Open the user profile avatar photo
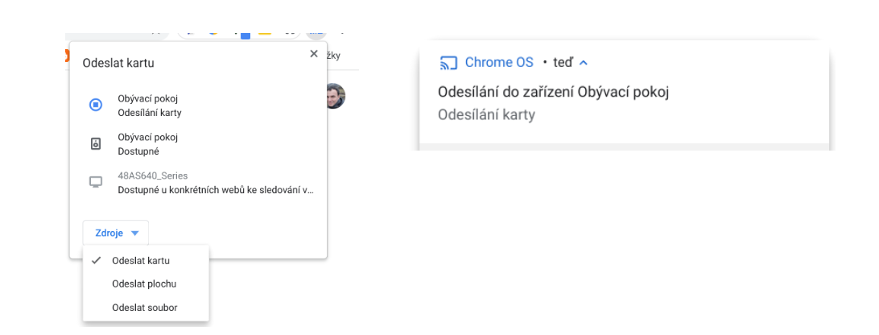The image size is (879, 335). coord(335,97)
